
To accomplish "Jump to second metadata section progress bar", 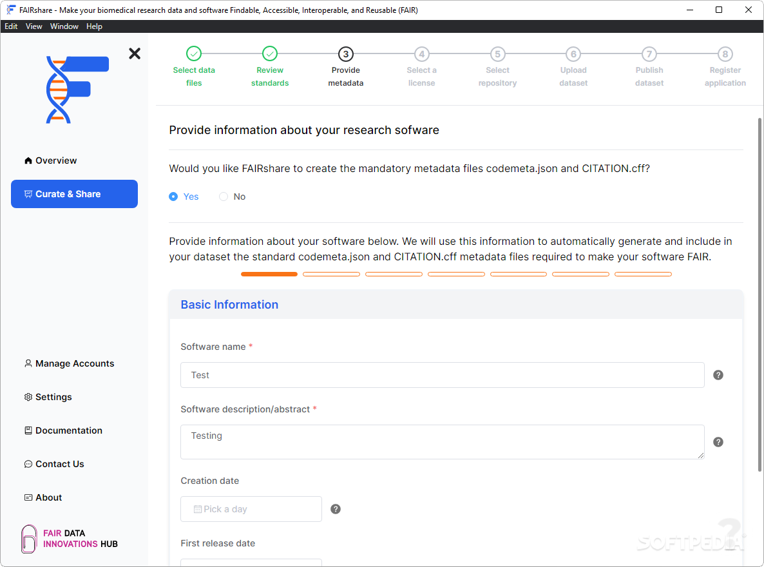I will pos(331,274).
